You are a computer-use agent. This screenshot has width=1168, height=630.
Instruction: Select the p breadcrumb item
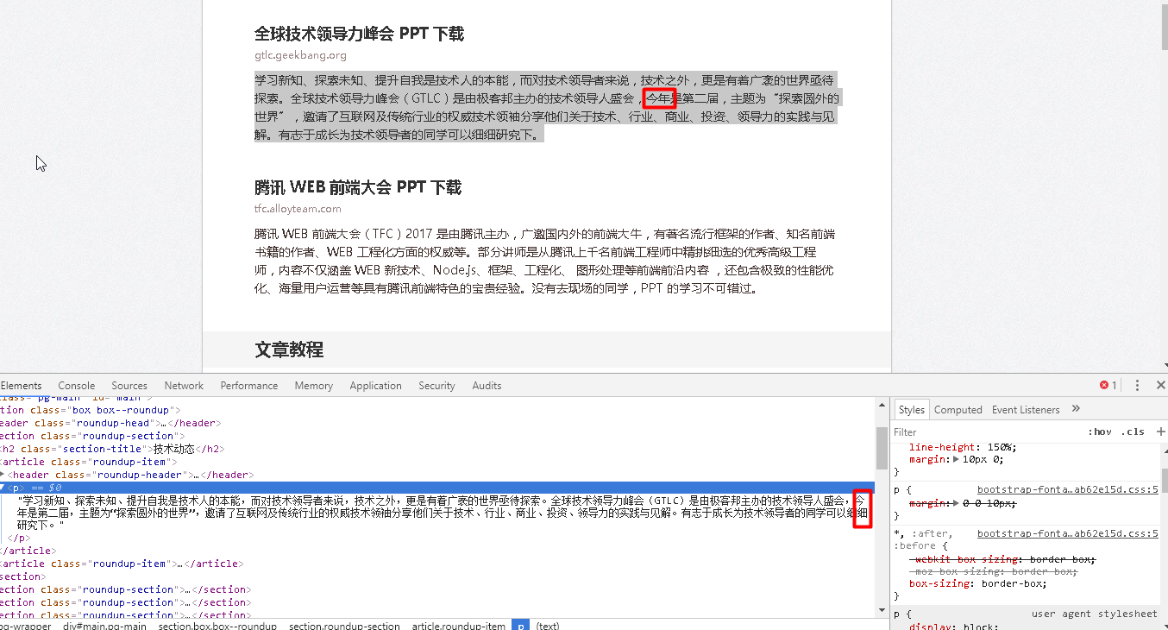pos(520,626)
